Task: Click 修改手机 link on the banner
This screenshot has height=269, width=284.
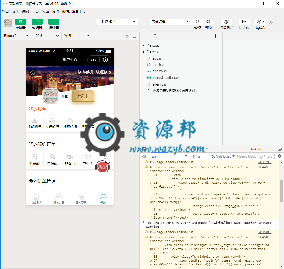Action: [85, 72]
